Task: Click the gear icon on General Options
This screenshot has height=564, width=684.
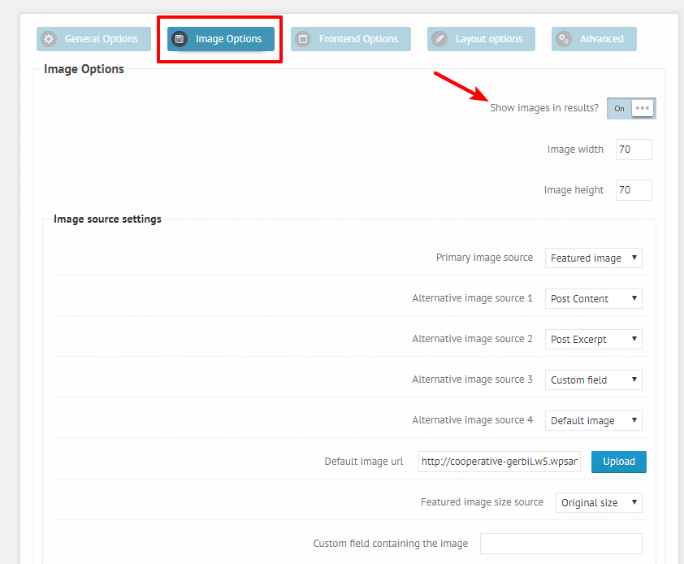Action: (49, 38)
